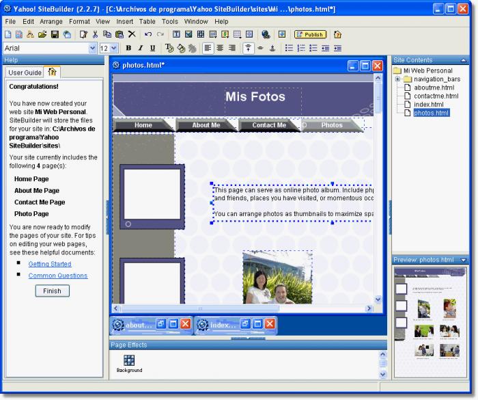Click the couple photo on the page
Image resolution: width=478 pixels, height=400 pixels.
(277, 277)
